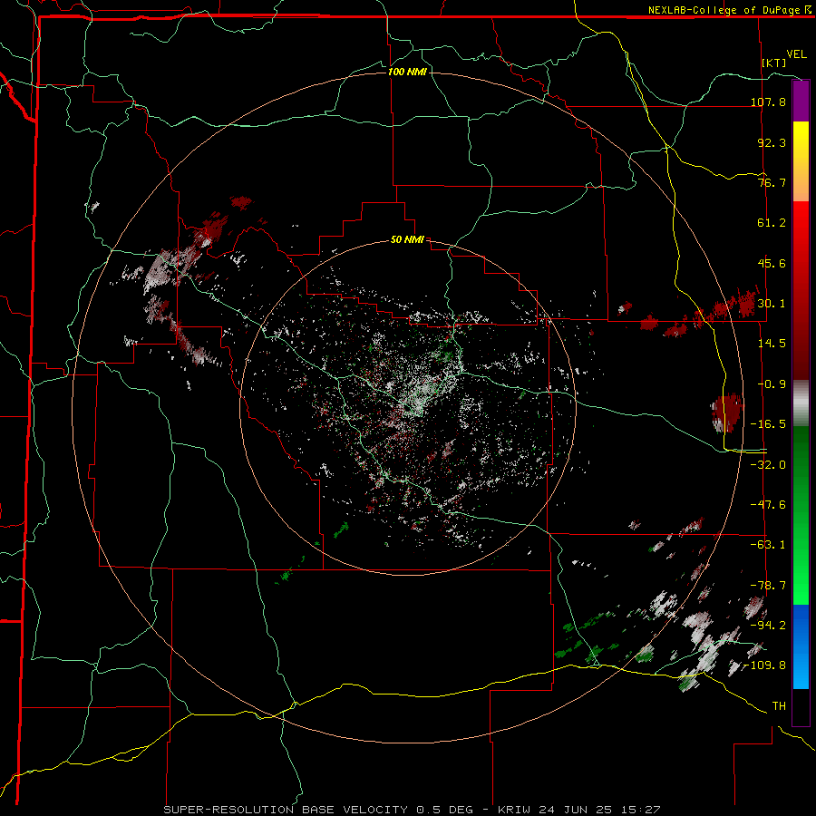Select the -32.0 velocity scale value
Viewport: 816px width, 816px height.
pos(768,465)
